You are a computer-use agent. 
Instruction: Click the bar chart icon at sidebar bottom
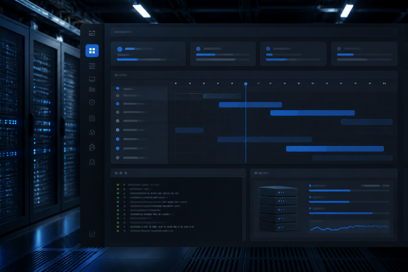pos(92,234)
